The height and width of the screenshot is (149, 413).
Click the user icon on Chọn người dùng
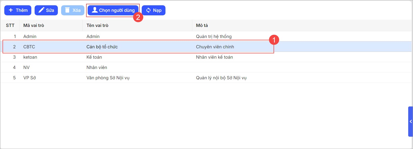coord(95,10)
